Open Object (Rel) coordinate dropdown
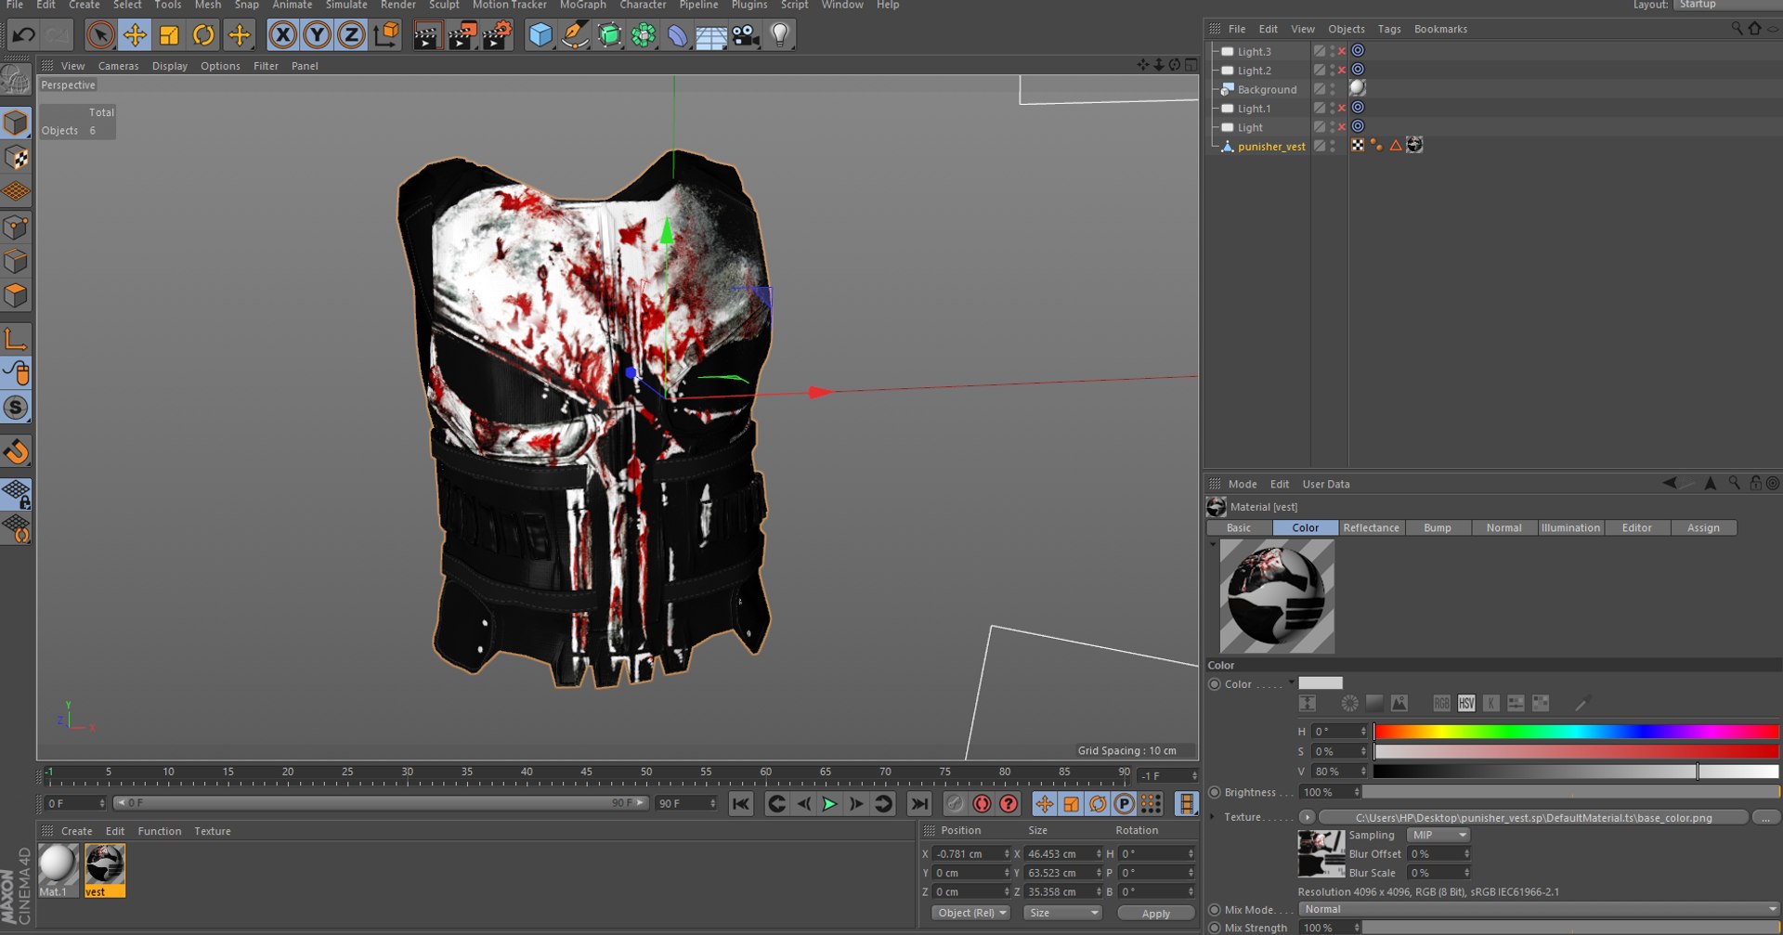Image resolution: width=1783 pixels, height=935 pixels. pos(971,914)
